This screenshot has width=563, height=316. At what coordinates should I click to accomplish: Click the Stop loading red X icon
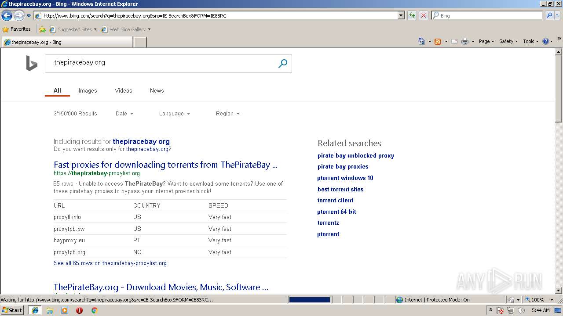[423, 15]
